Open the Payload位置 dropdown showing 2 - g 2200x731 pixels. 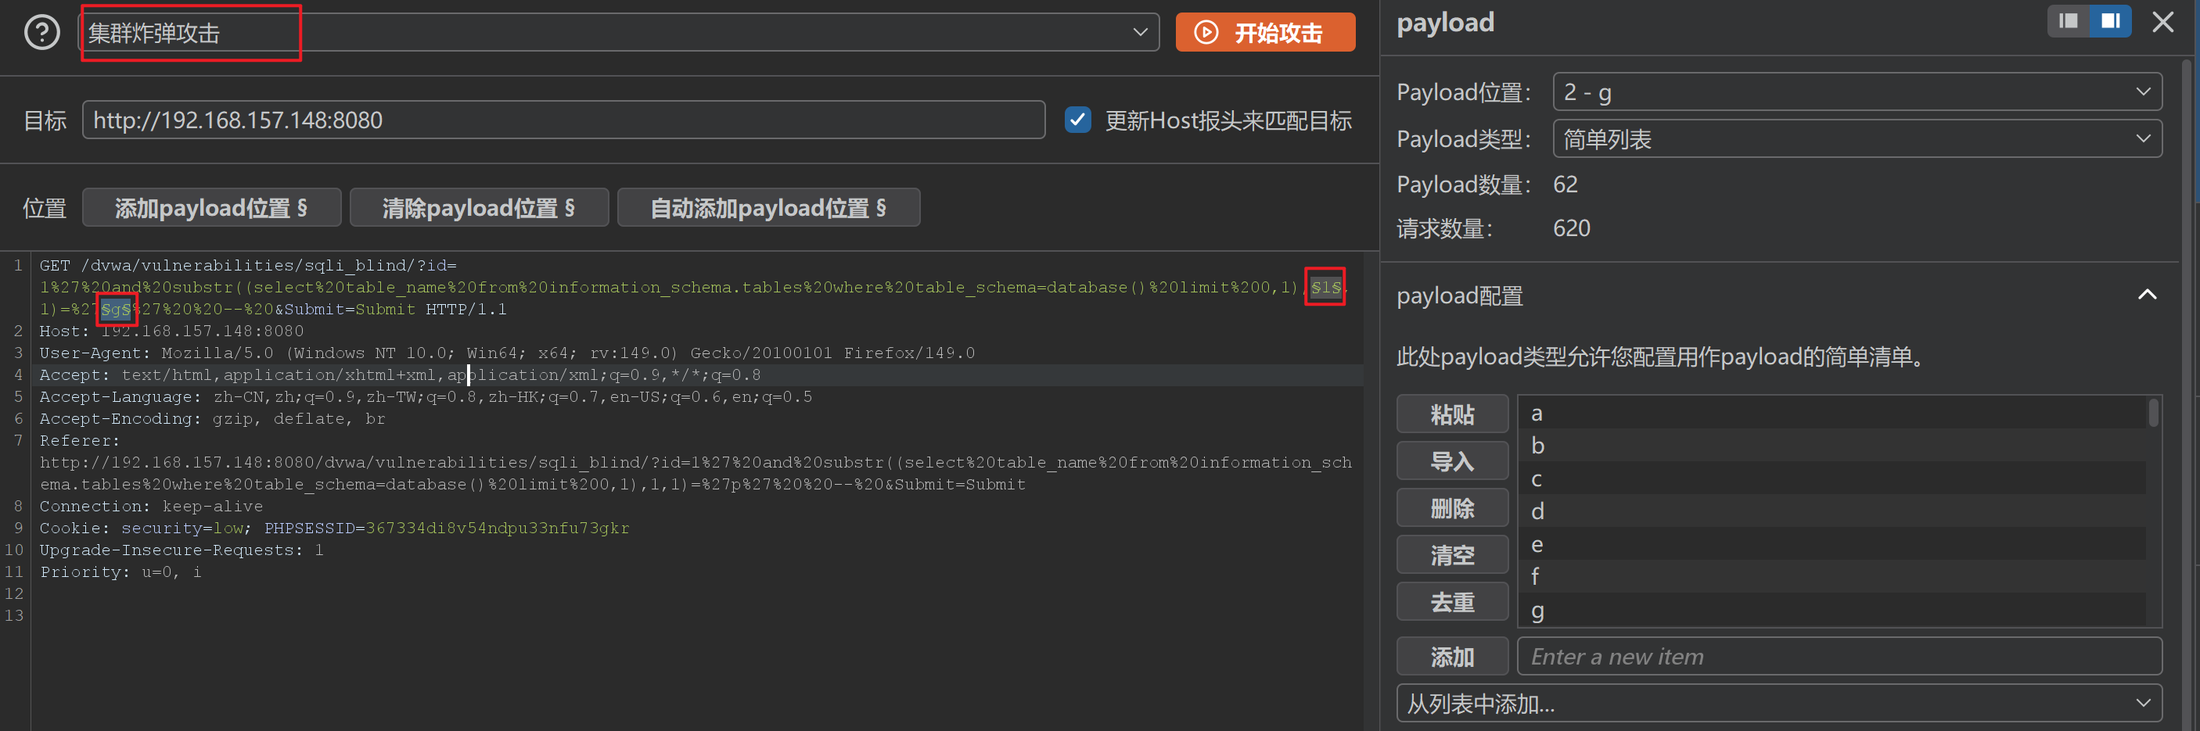[1857, 92]
